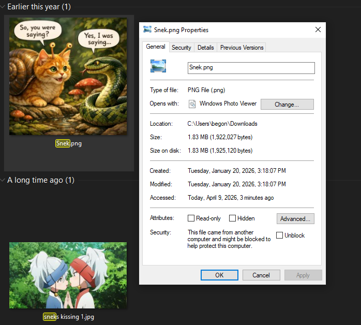Select the snail-cat and snake thumbnail
This screenshot has height=325, width=361.
click(68, 76)
